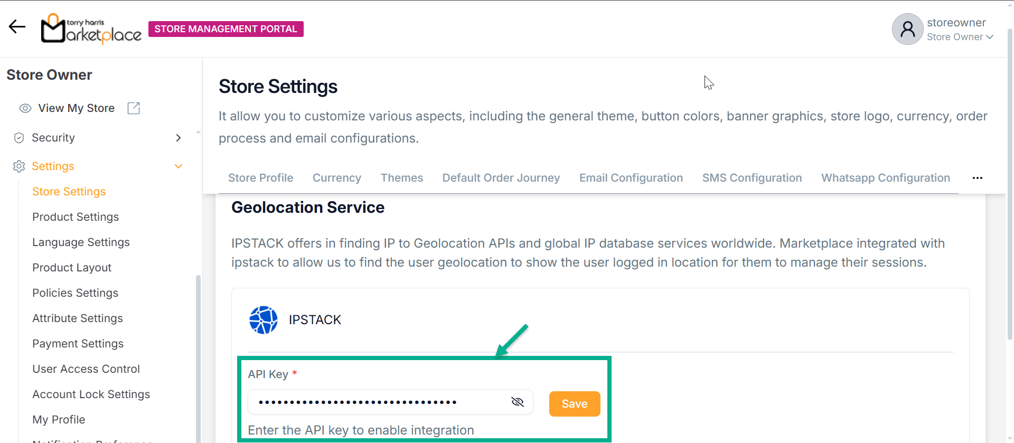Click the back arrow icon
Screen dimensions: 1014x443
(x=17, y=27)
